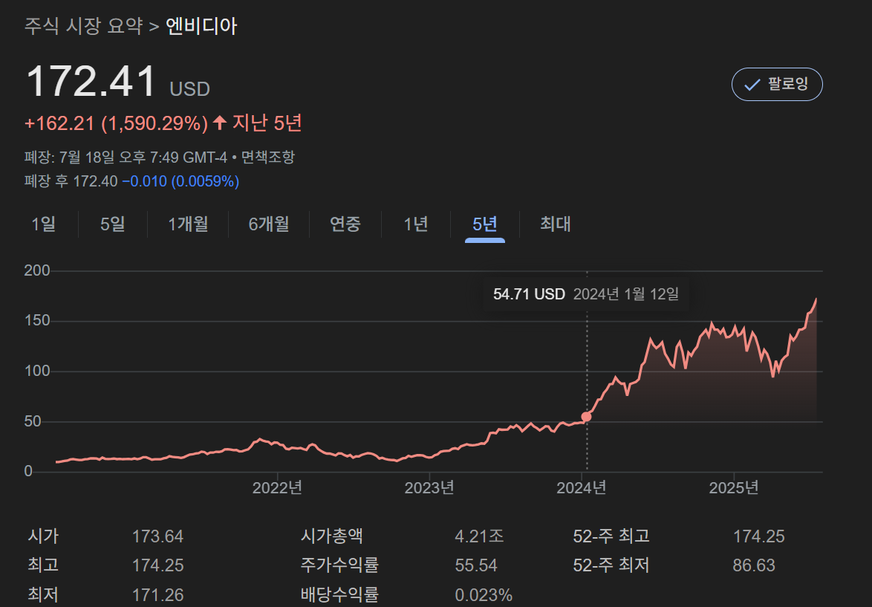Screen dimensions: 872x607
Task: Open the 면책조항 disclaimer link
Action: 267,158
